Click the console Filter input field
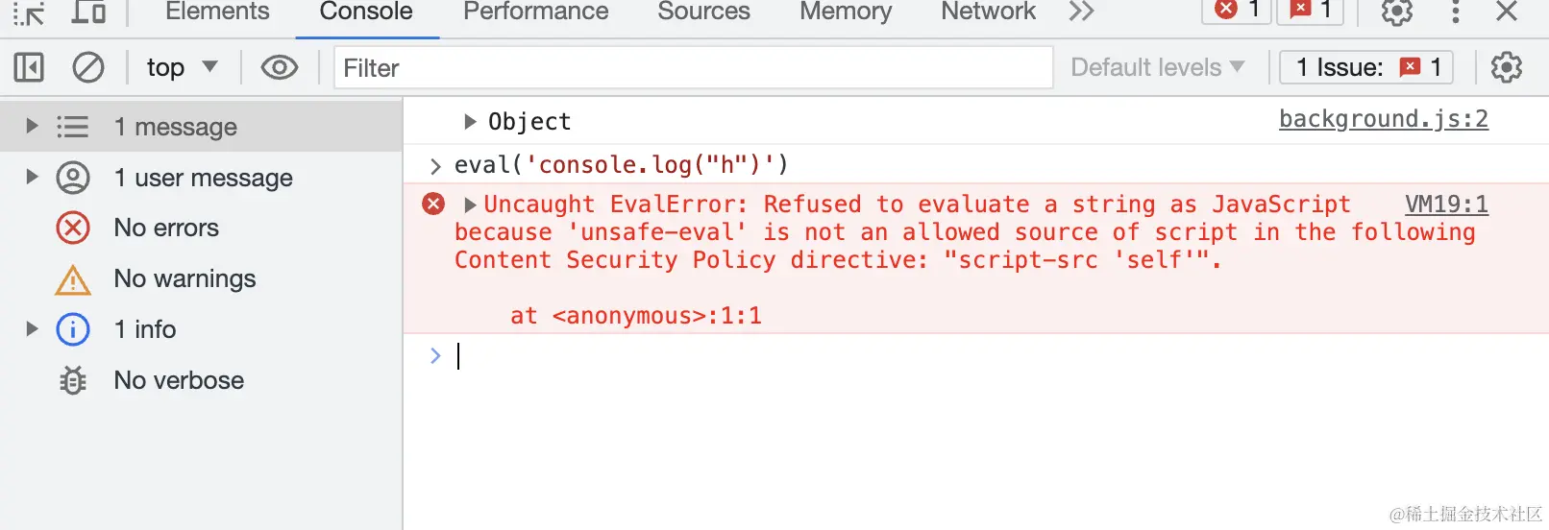Viewport: 1549px width, 530px height. (693, 67)
